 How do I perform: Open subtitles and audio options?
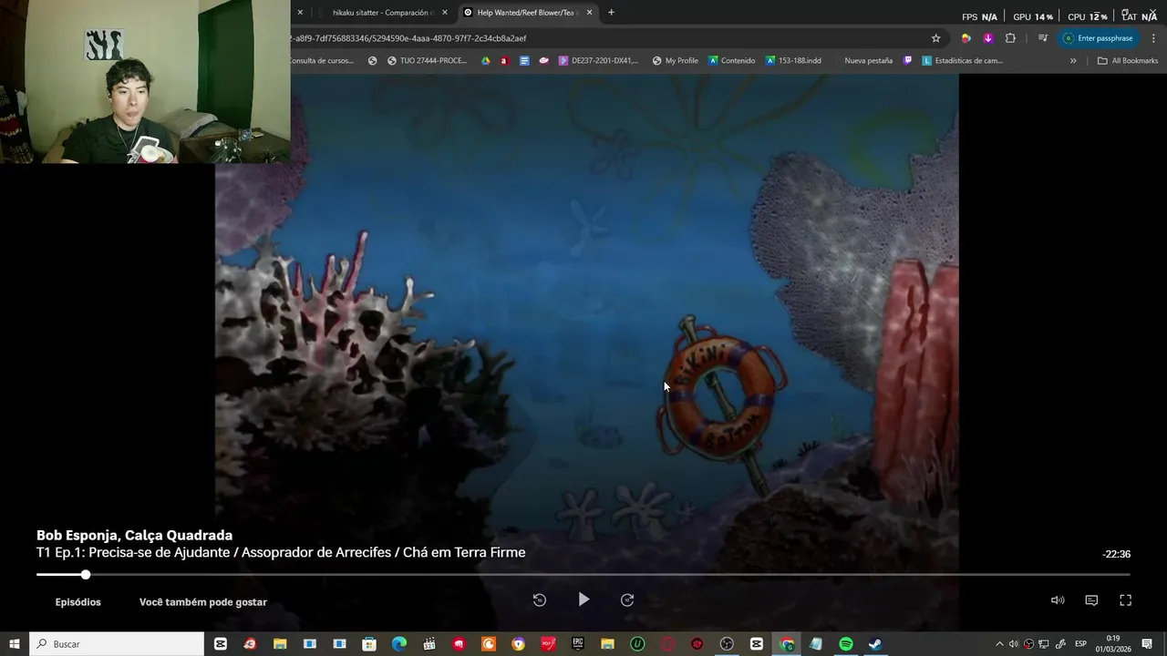(x=1091, y=600)
